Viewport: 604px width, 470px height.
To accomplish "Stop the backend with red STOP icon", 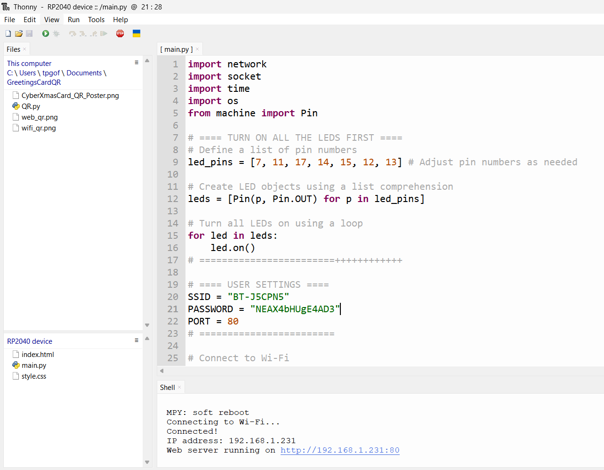I will [120, 33].
